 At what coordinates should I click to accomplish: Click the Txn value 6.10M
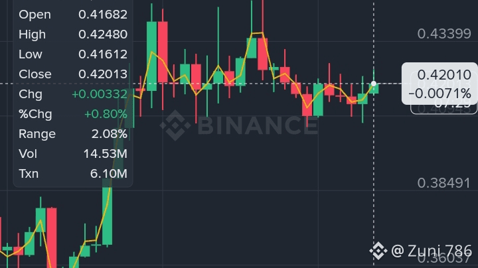click(108, 174)
